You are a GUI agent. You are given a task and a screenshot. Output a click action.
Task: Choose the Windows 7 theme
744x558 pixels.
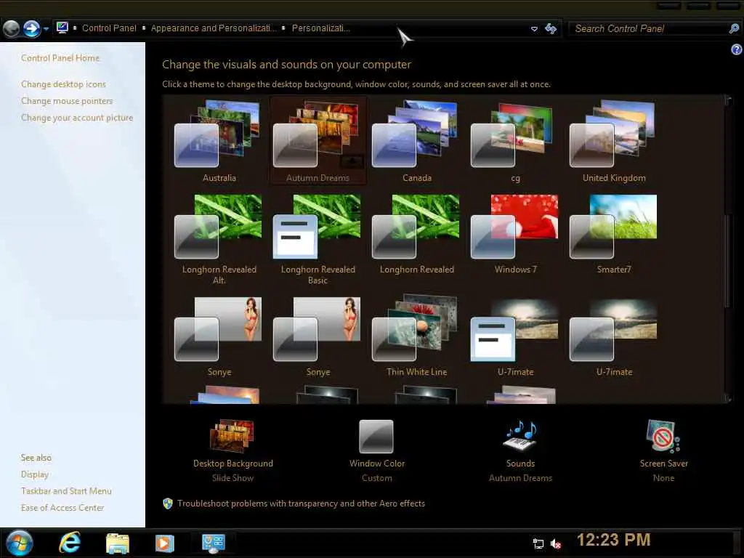point(515,235)
